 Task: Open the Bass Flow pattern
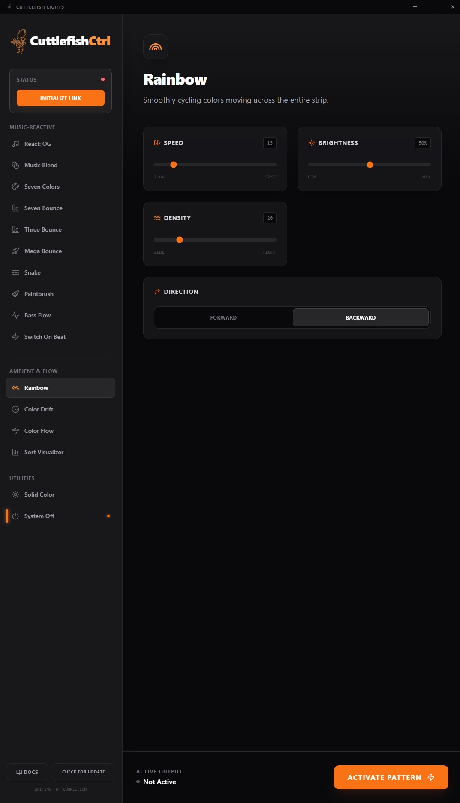pyautogui.click(x=38, y=315)
